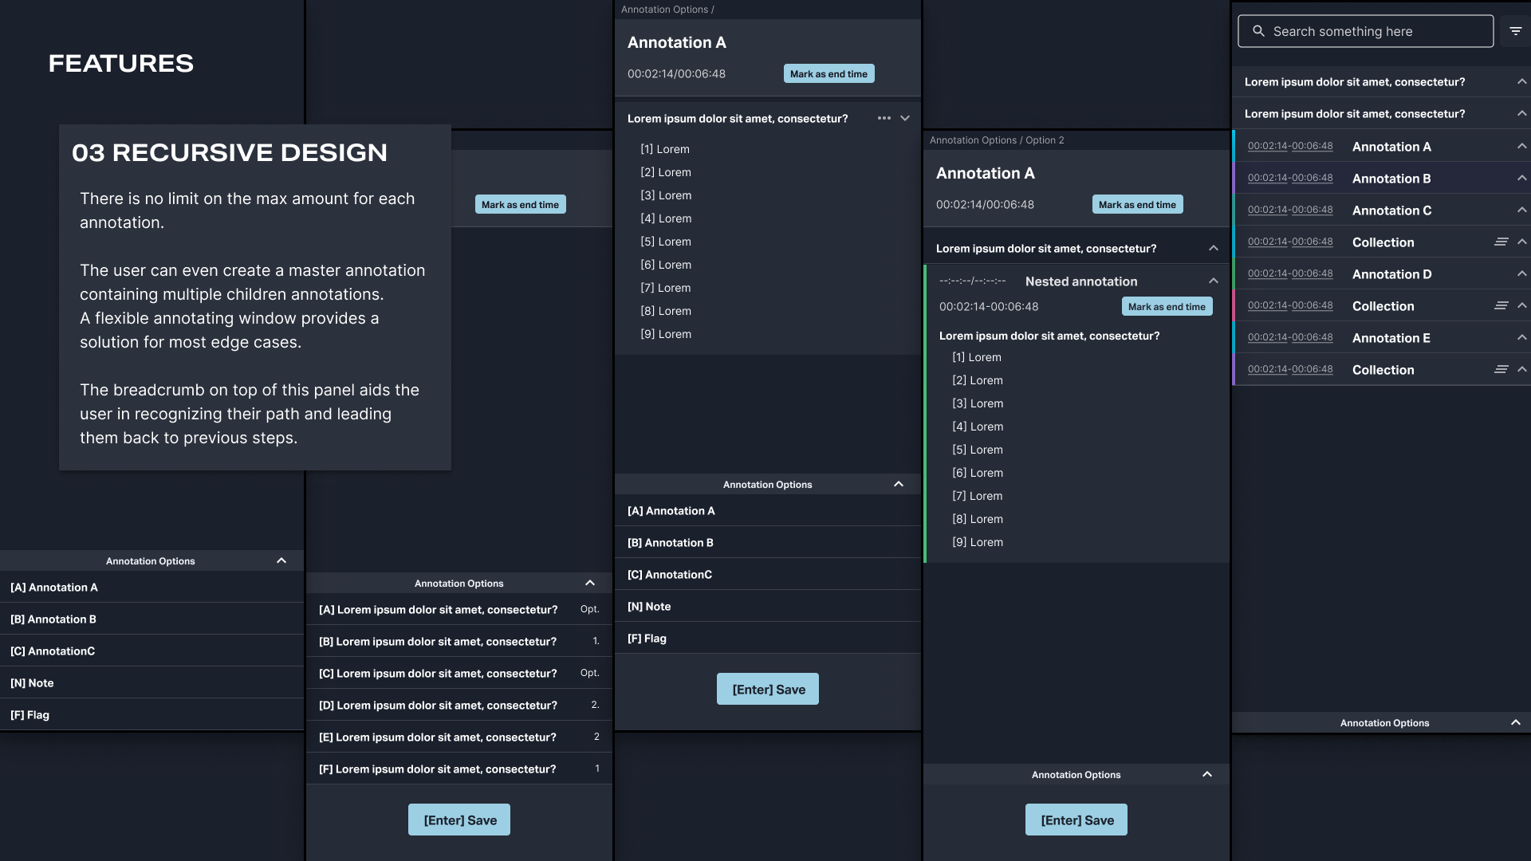
Task: Click list icon on last Collection row
Action: 1501,369
